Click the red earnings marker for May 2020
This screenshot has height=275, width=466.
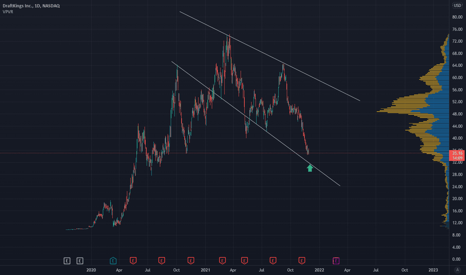click(133, 260)
